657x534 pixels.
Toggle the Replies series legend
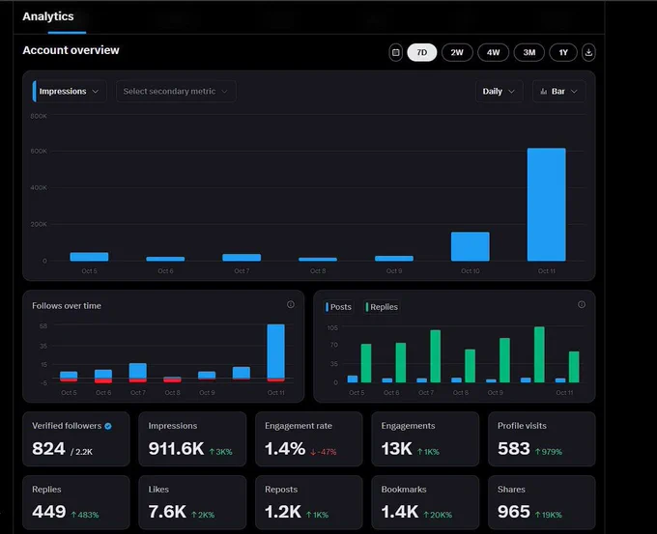(382, 307)
